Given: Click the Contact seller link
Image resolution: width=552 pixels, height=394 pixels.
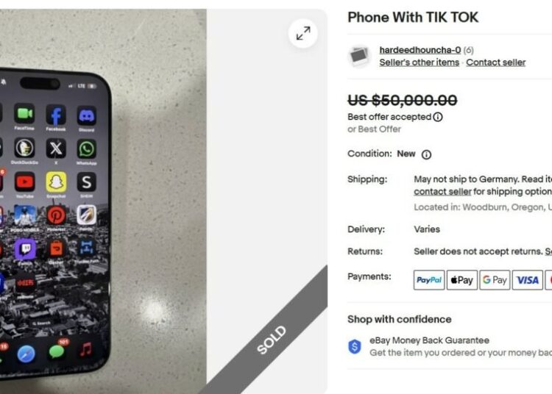Looking at the screenshot, I should [x=495, y=62].
